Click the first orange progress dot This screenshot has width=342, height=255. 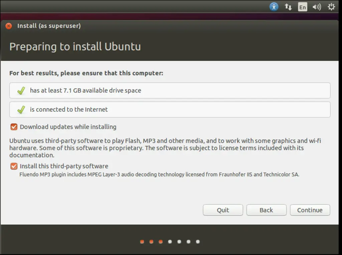(142, 242)
